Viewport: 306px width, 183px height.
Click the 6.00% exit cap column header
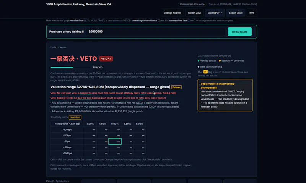tap(140, 124)
